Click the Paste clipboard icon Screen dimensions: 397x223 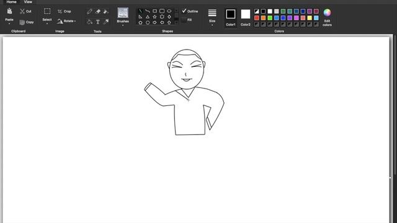point(9,11)
